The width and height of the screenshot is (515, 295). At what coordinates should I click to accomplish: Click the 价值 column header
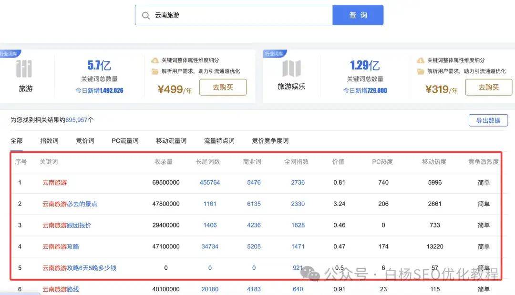(x=338, y=162)
